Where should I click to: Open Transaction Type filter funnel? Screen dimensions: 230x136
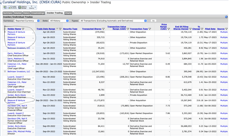pos(149,29)
